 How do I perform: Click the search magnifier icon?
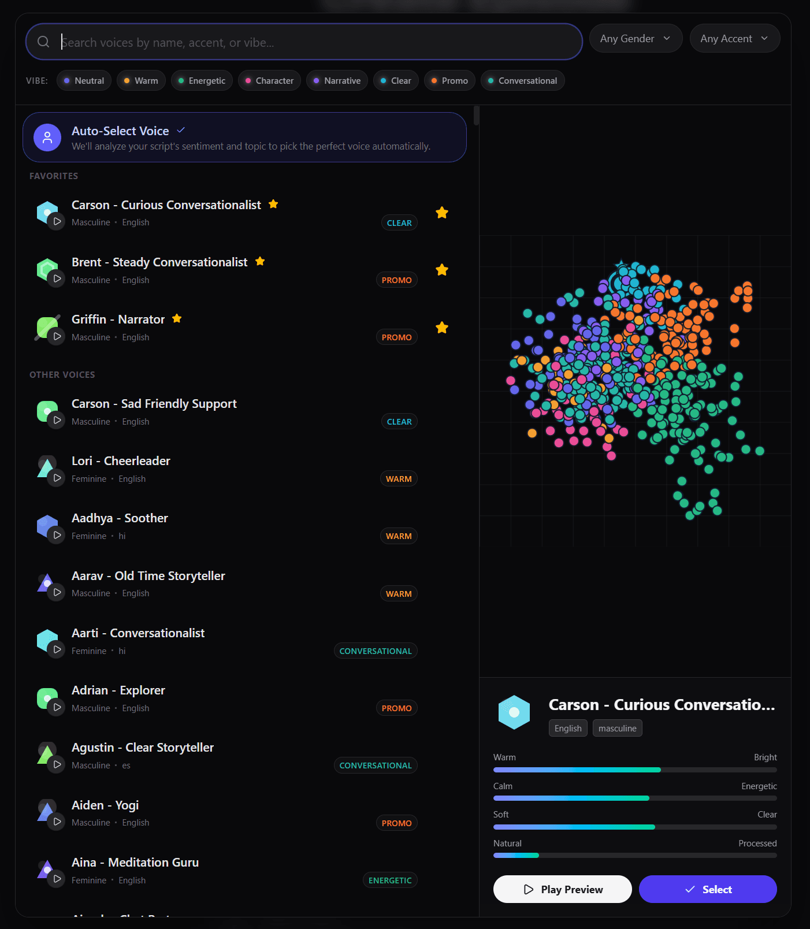43,42
